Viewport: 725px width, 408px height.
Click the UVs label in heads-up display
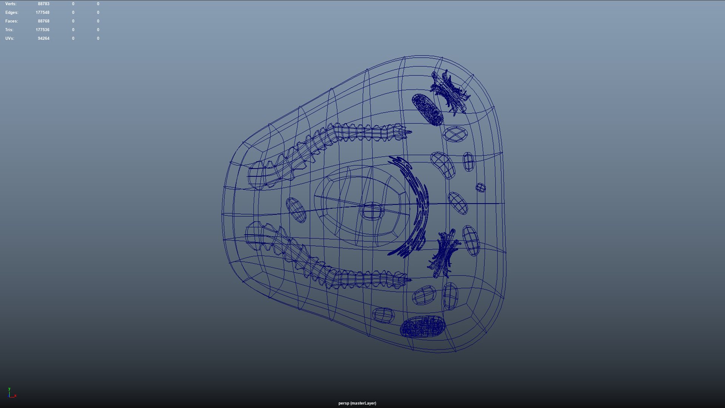coord(10,39)
